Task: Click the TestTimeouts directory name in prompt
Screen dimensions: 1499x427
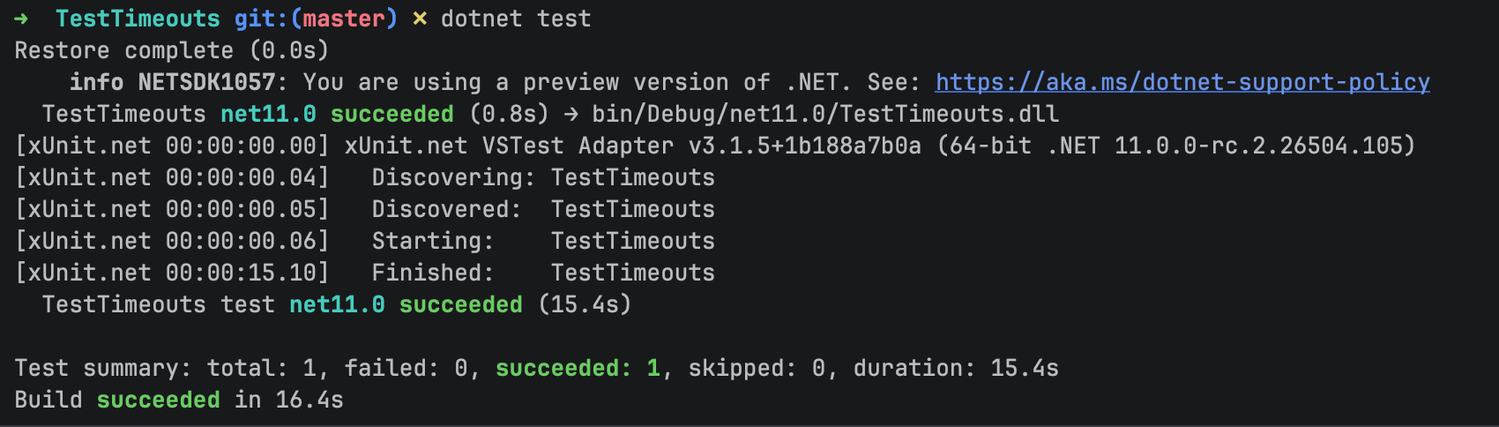Action: [138, 19]
